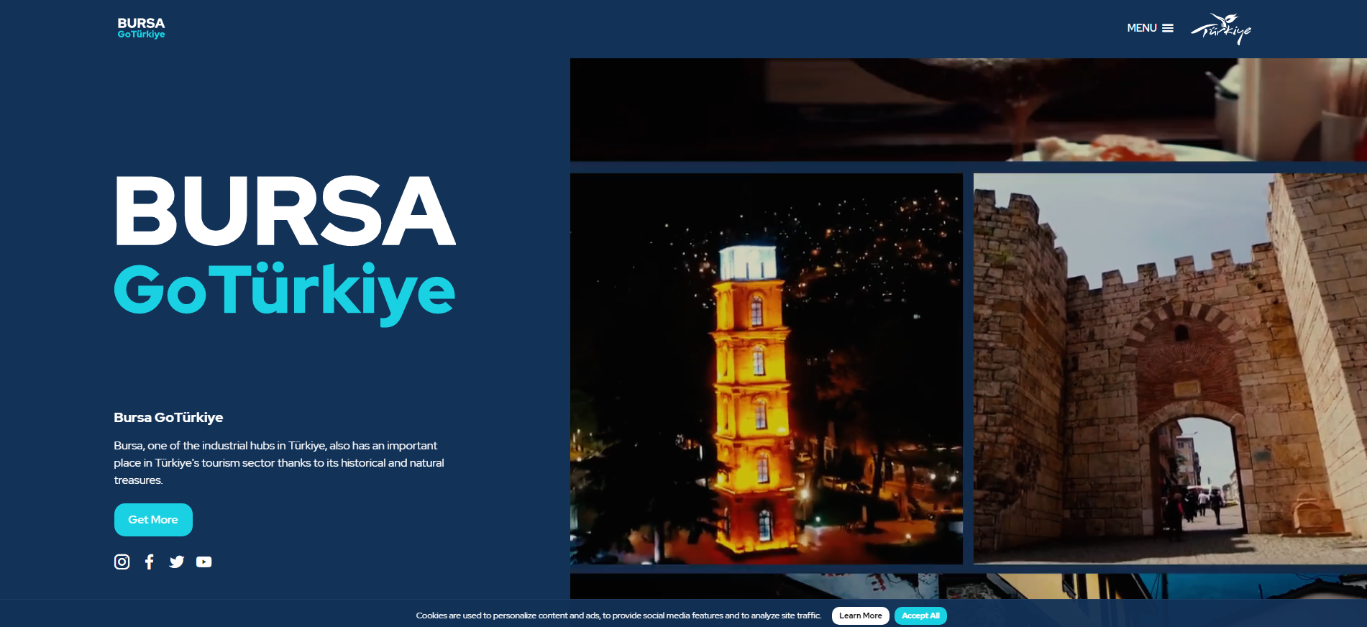This screenshot has height=627, width=1367.
Task: Open the Instagram social link
Action: point(122,562)
